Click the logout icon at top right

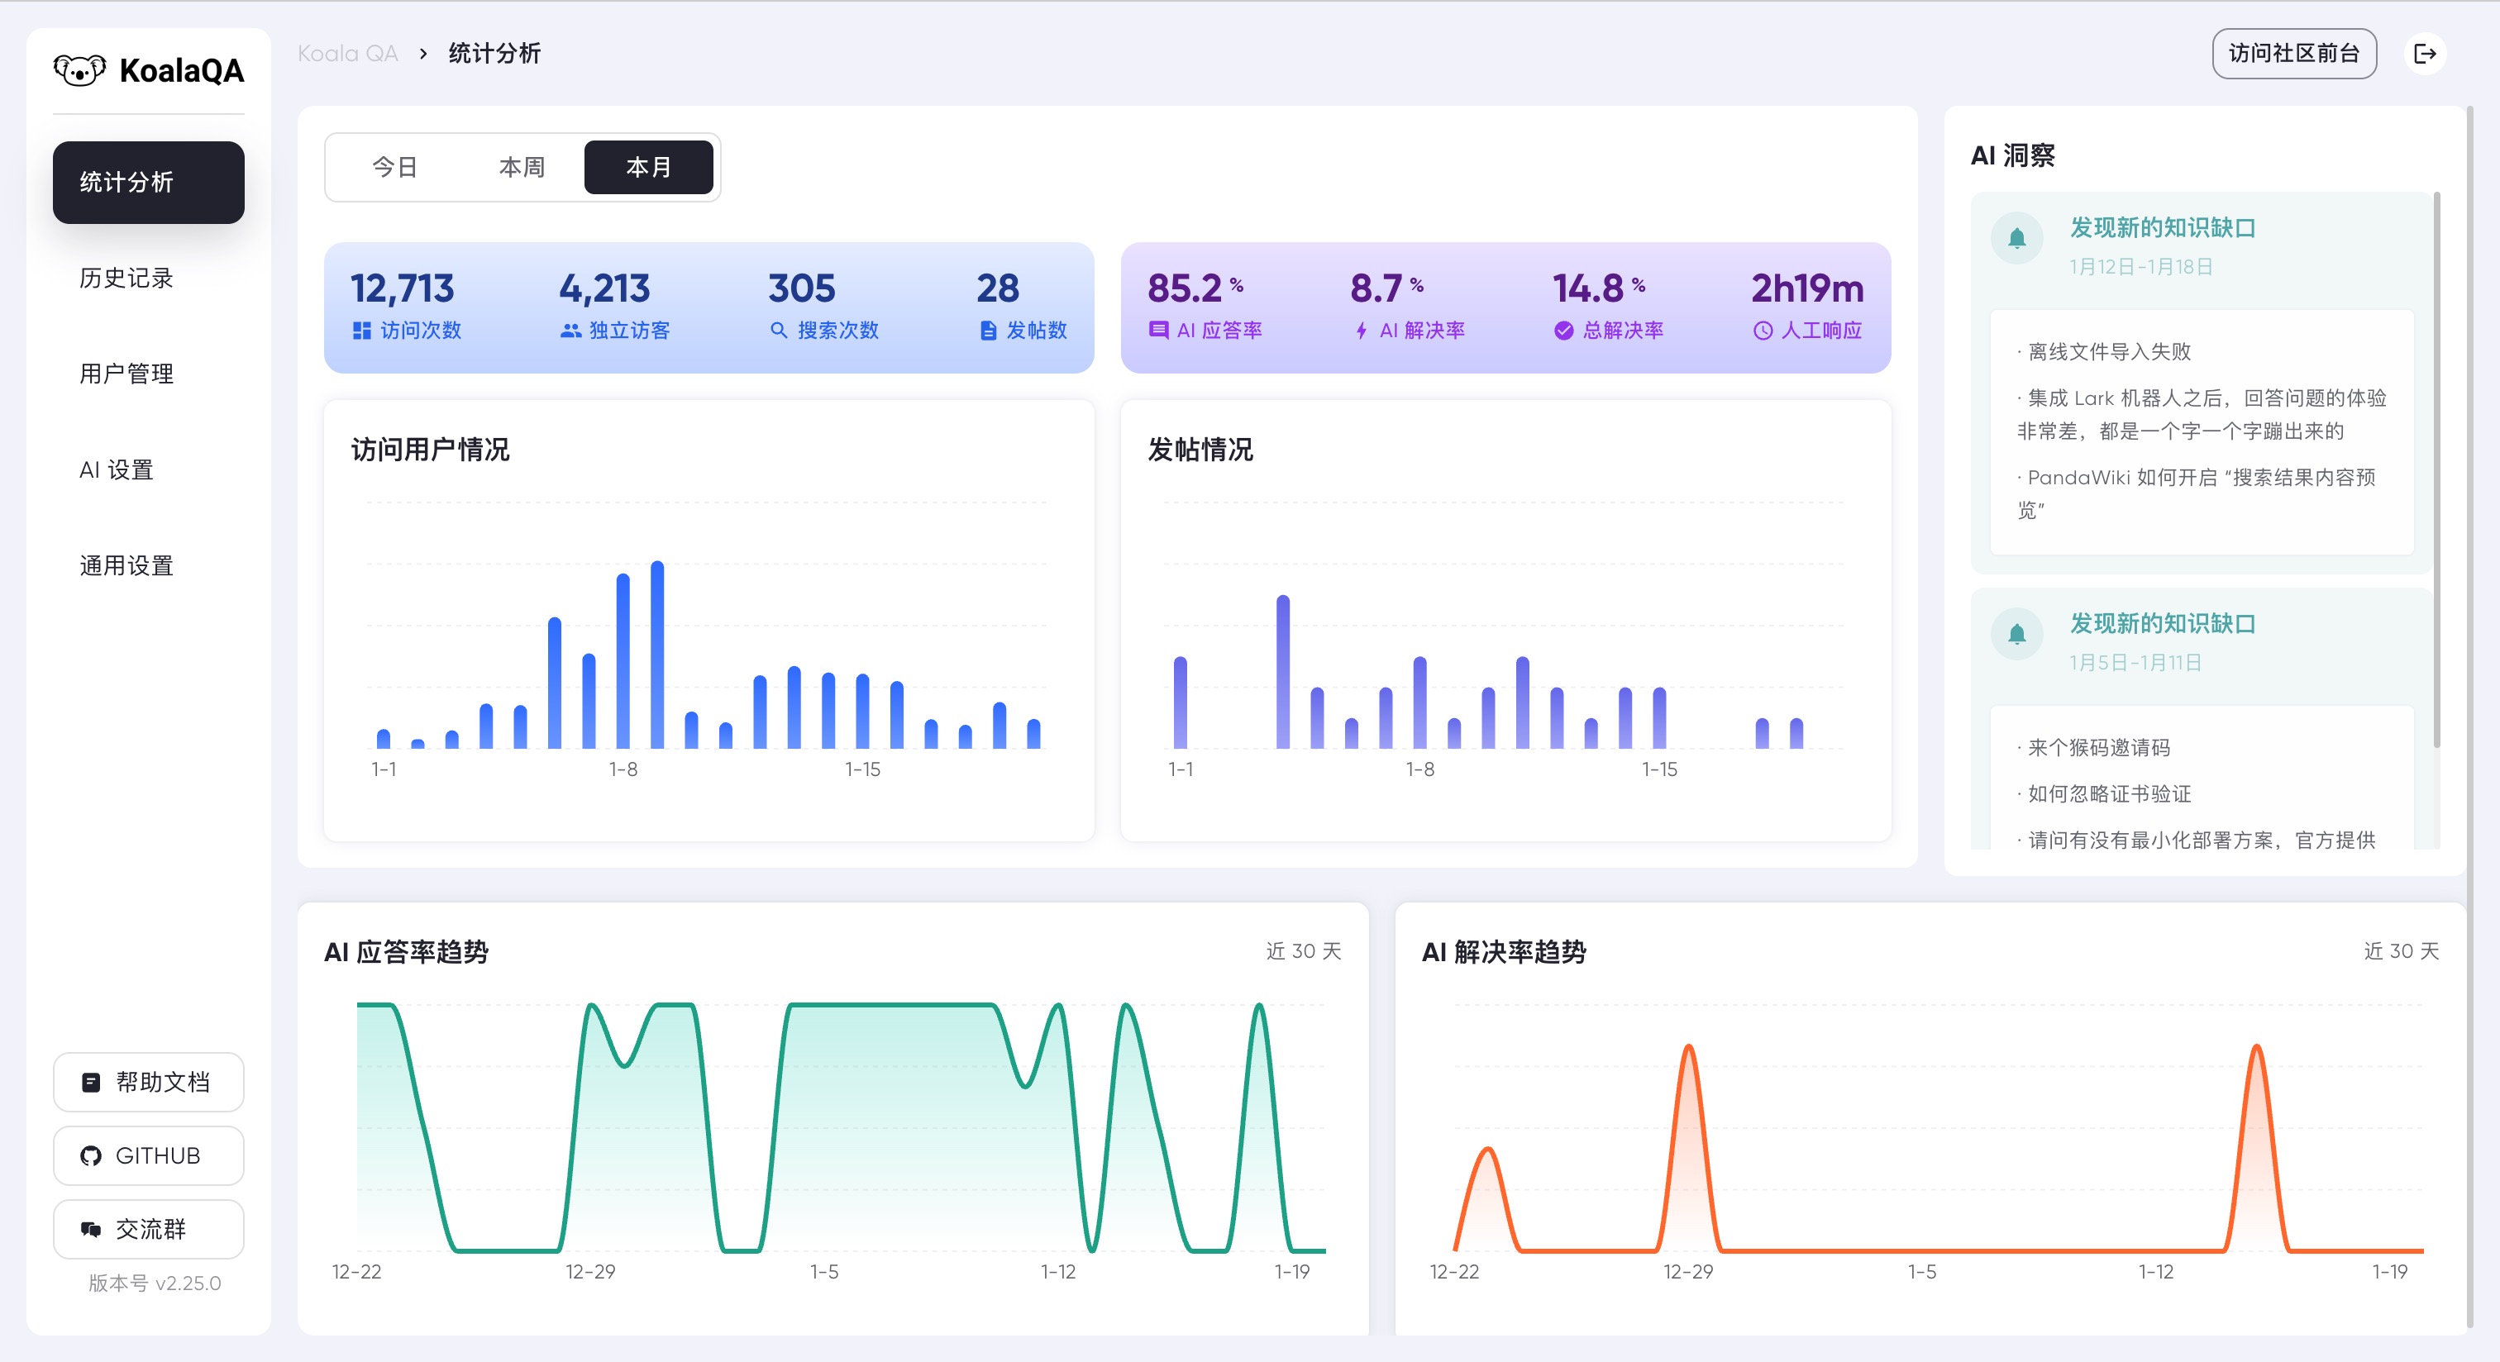click(x=2424, y=54)
